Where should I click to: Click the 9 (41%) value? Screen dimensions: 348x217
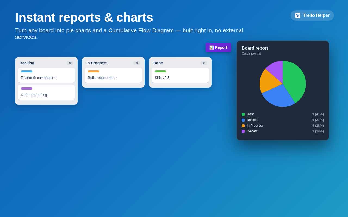(318, 114)
